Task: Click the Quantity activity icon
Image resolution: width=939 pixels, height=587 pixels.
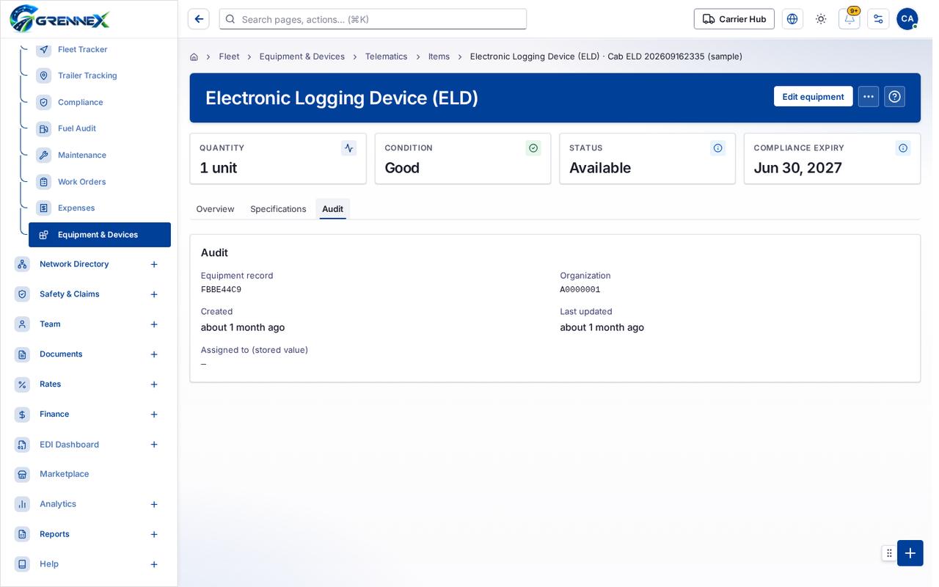Action: coord(349,148)
